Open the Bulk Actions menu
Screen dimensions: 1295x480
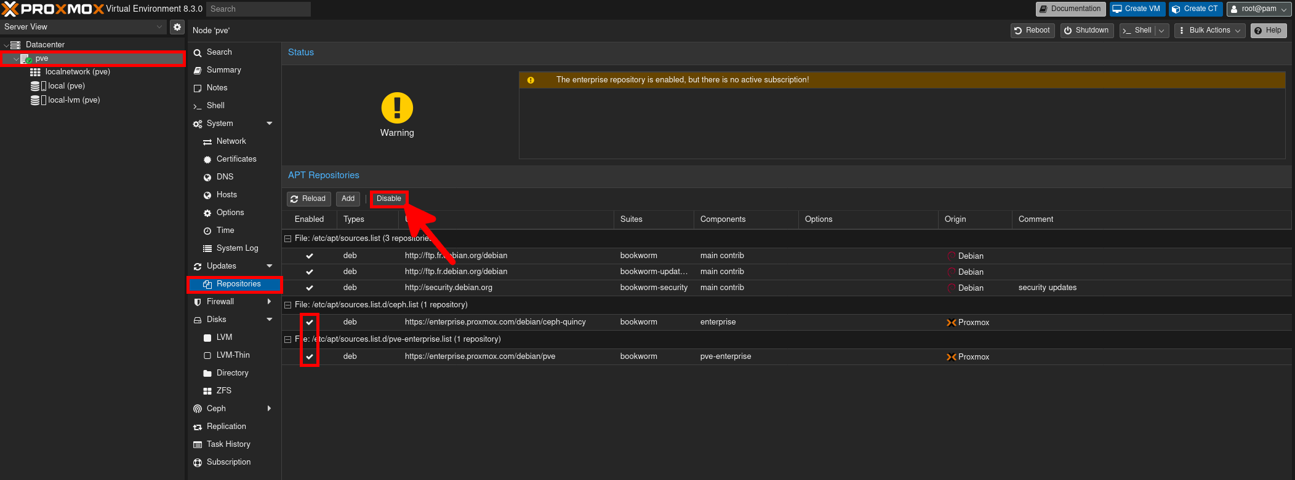(1209, 31)
